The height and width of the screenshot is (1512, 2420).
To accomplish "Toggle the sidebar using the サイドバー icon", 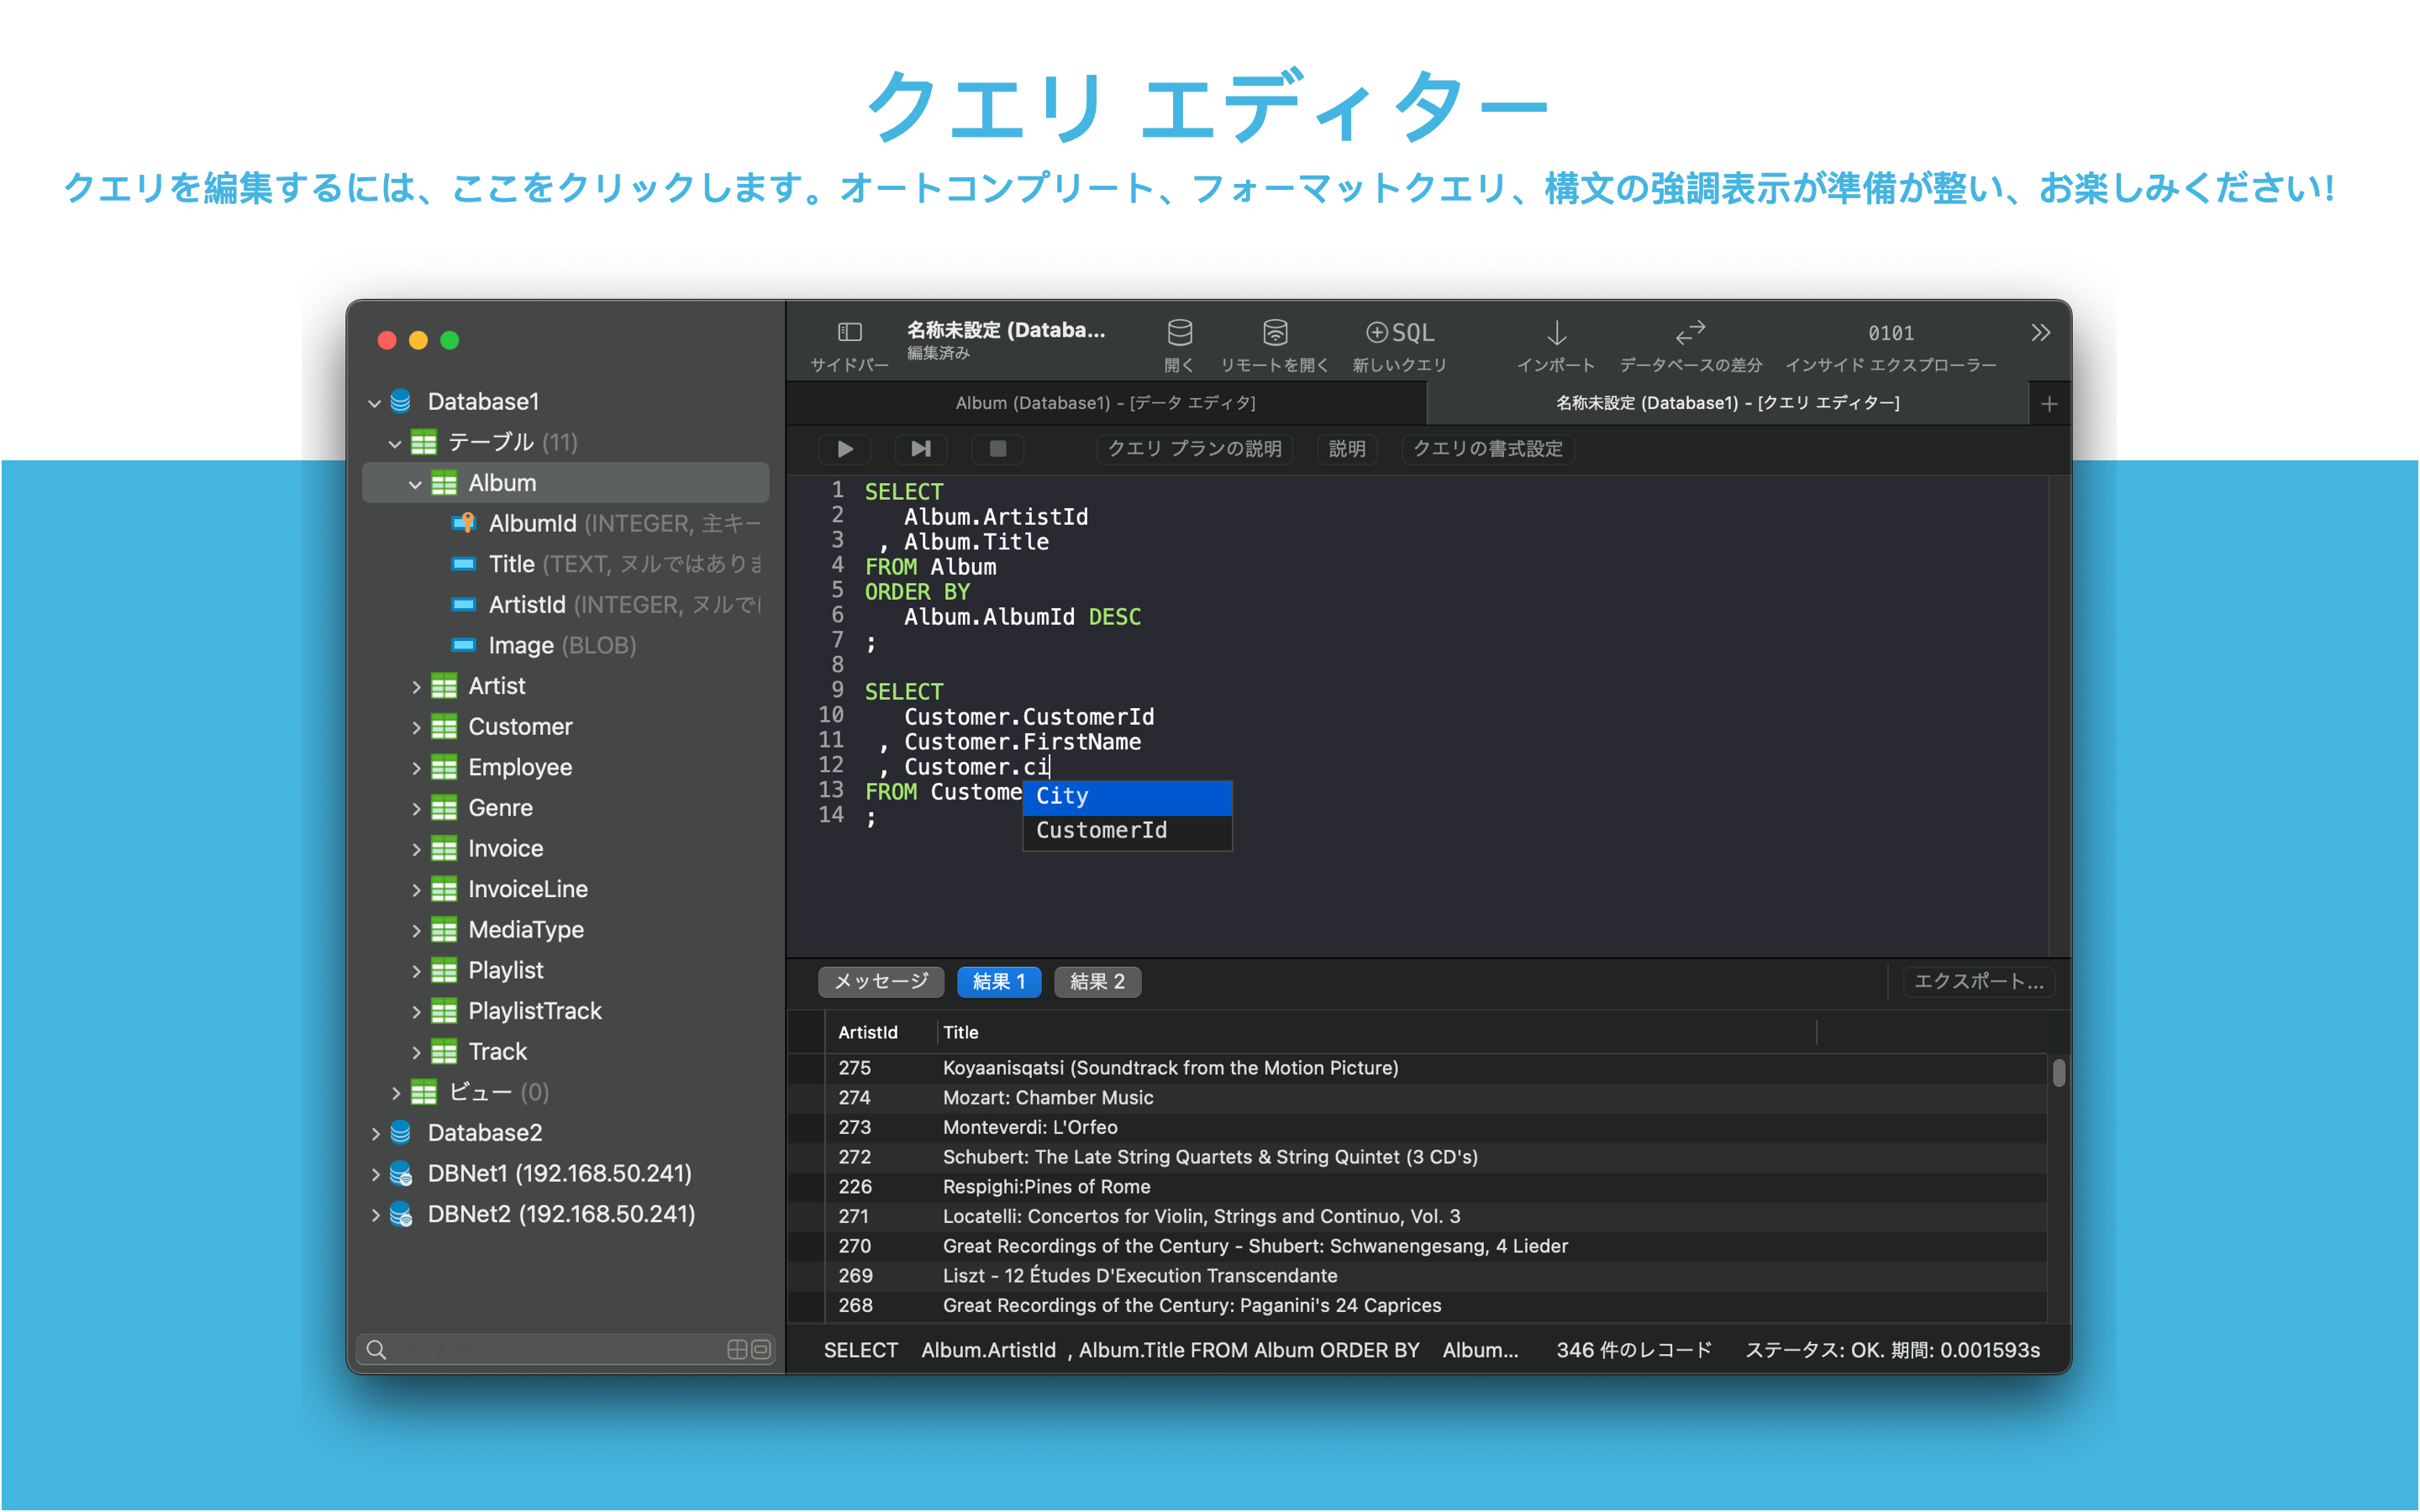I will [x=849, y=333].
